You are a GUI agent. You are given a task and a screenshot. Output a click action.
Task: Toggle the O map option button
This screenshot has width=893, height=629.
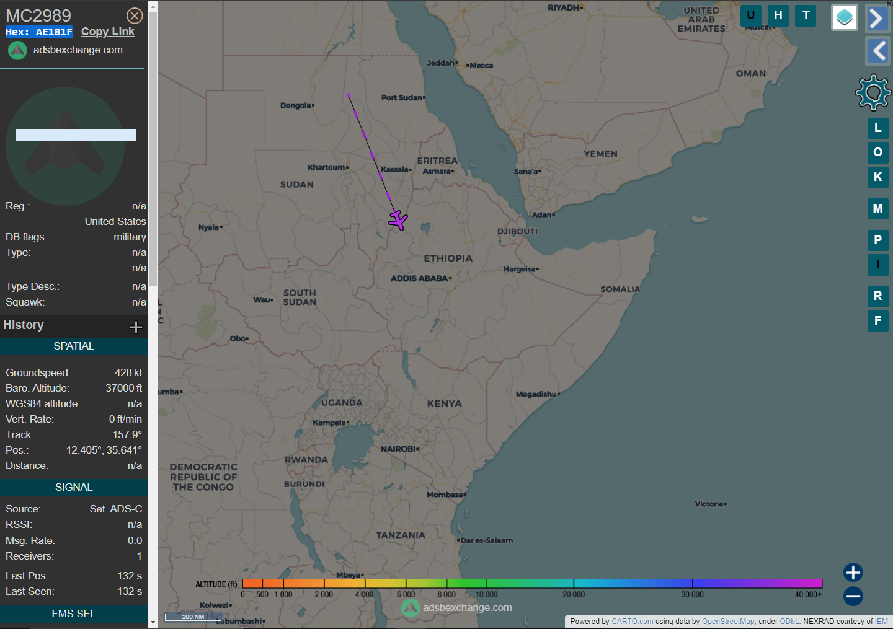pos(878,152)
